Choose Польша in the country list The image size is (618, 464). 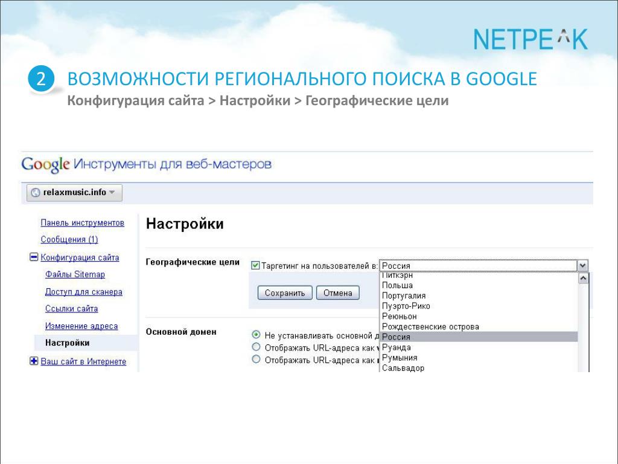pyautogui.click(x=479, y=285)
